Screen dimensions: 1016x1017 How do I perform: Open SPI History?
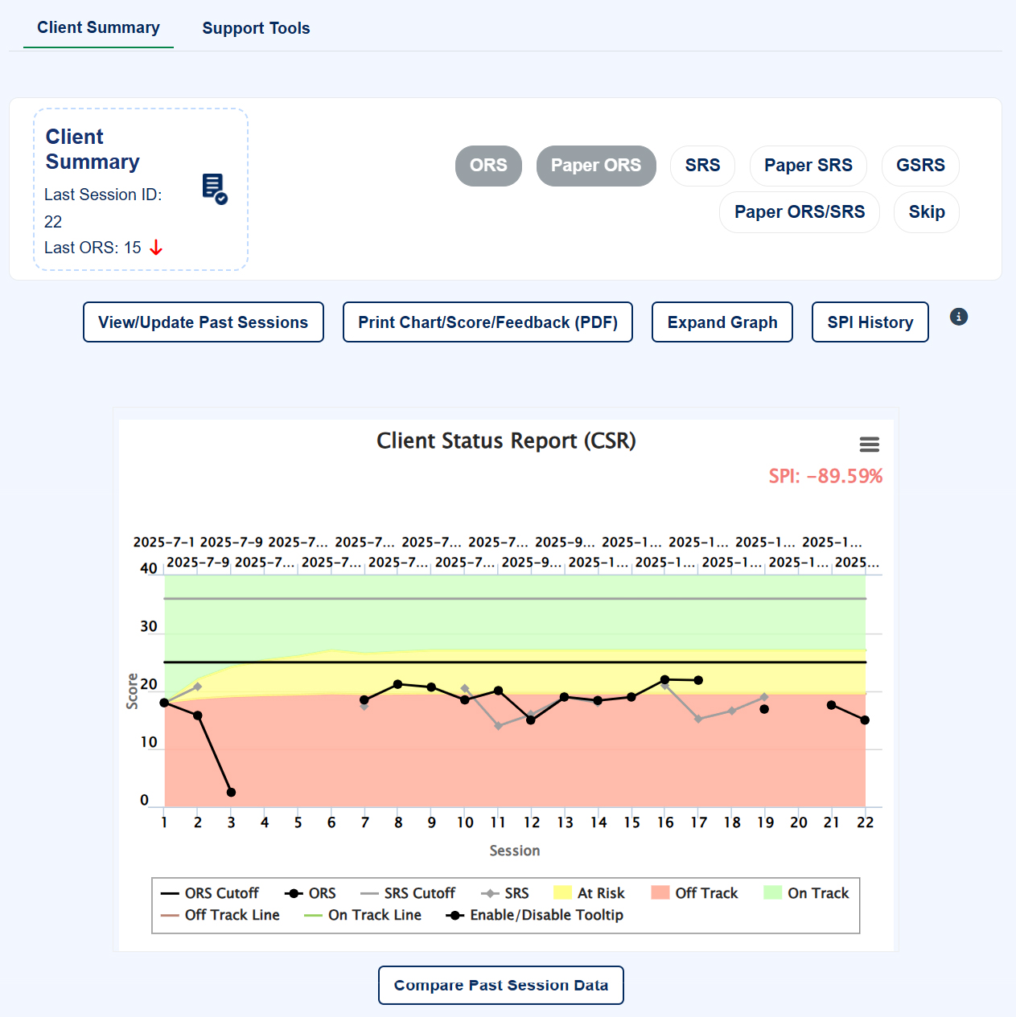[x=870, y=322]
